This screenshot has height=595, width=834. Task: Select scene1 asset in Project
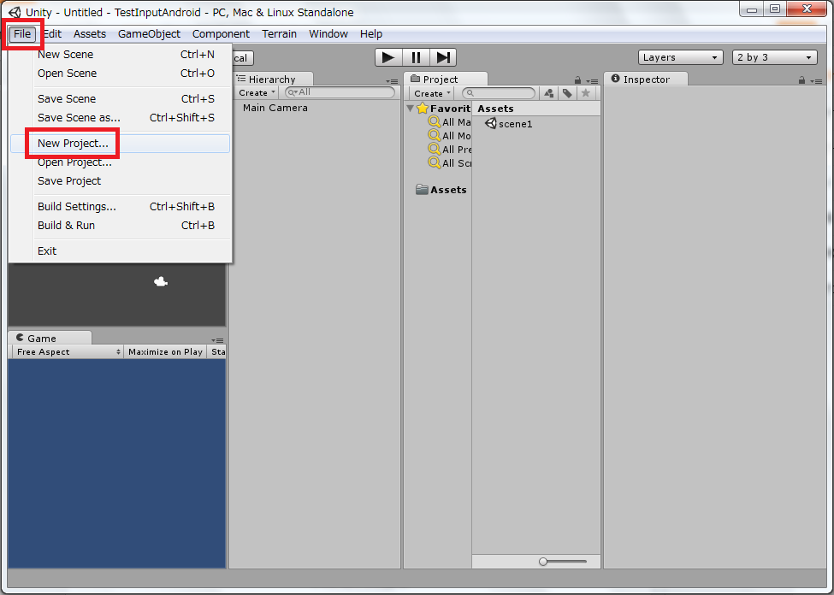tap(509, 124)
